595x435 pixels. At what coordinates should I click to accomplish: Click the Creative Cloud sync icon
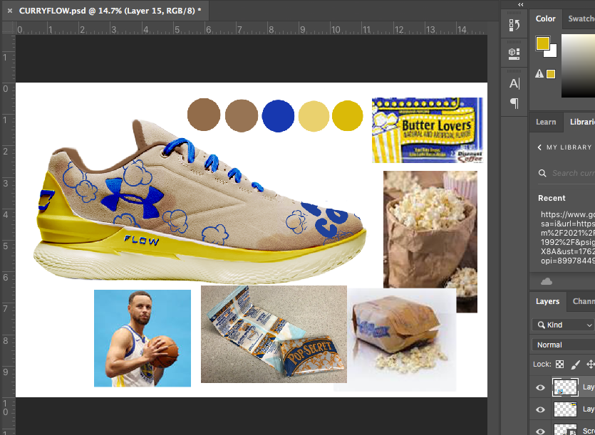pos(547,281)
